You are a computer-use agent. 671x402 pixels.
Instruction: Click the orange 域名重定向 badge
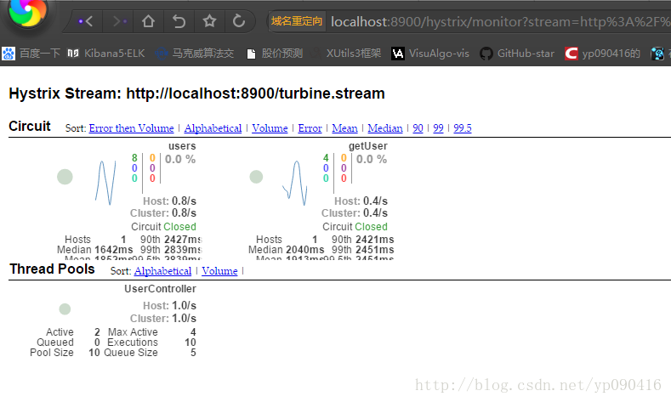(x=296, y=21)
